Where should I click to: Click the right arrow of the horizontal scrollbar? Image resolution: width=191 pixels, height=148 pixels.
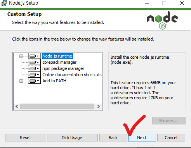click(x=99, y=106)
